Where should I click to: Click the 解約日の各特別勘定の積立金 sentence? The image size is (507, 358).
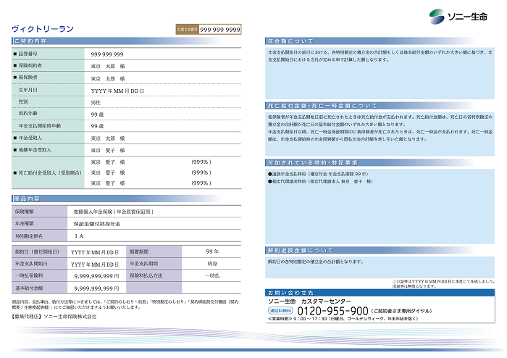tap(316, 262)
